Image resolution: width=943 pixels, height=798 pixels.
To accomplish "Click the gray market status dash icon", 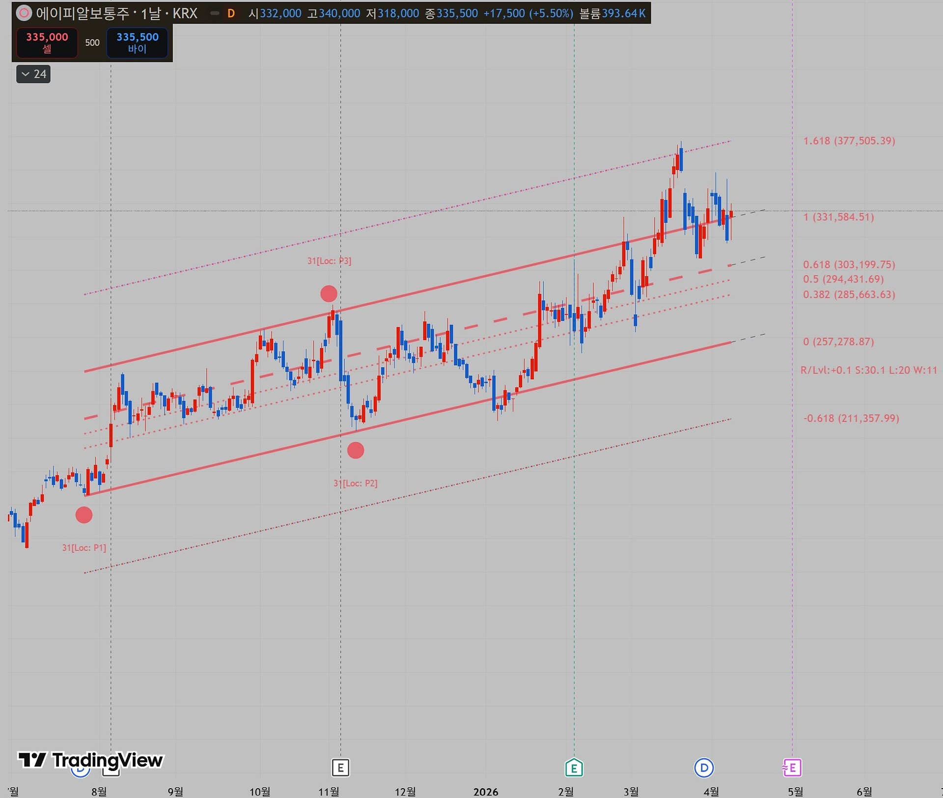I will [215, 13].
